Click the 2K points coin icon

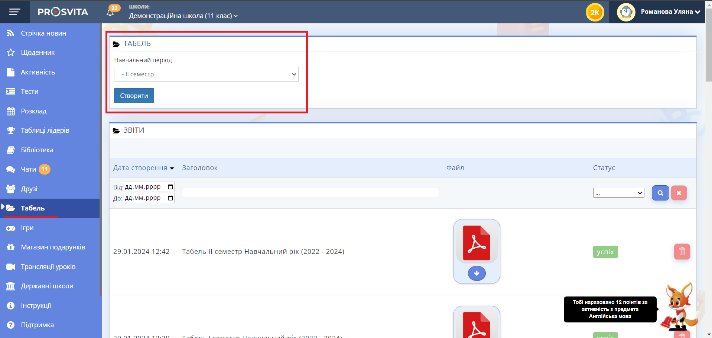595,12
